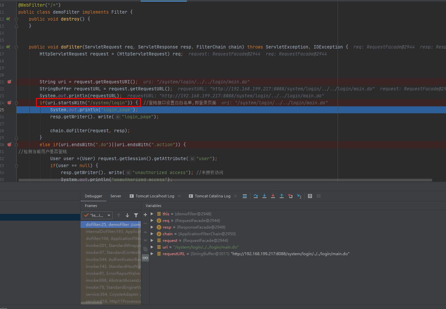Select the Force Step Into red arrow
Viewport: 446px width, 309px height.
[x=273, y=196]
